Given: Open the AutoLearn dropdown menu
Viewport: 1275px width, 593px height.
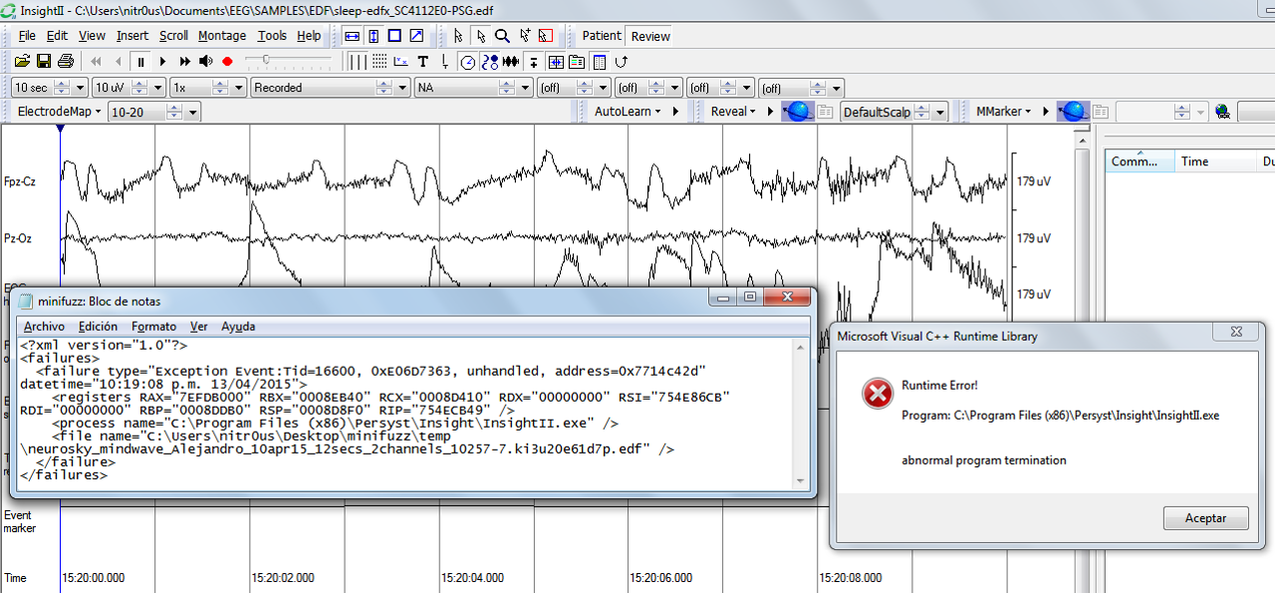Looking at the screenshot, I should (x=628, y=112).
